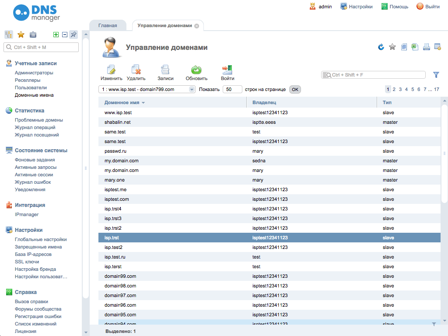Export the domain list to Excel
This screenshot has width=448, height=336.
[415, 47]
